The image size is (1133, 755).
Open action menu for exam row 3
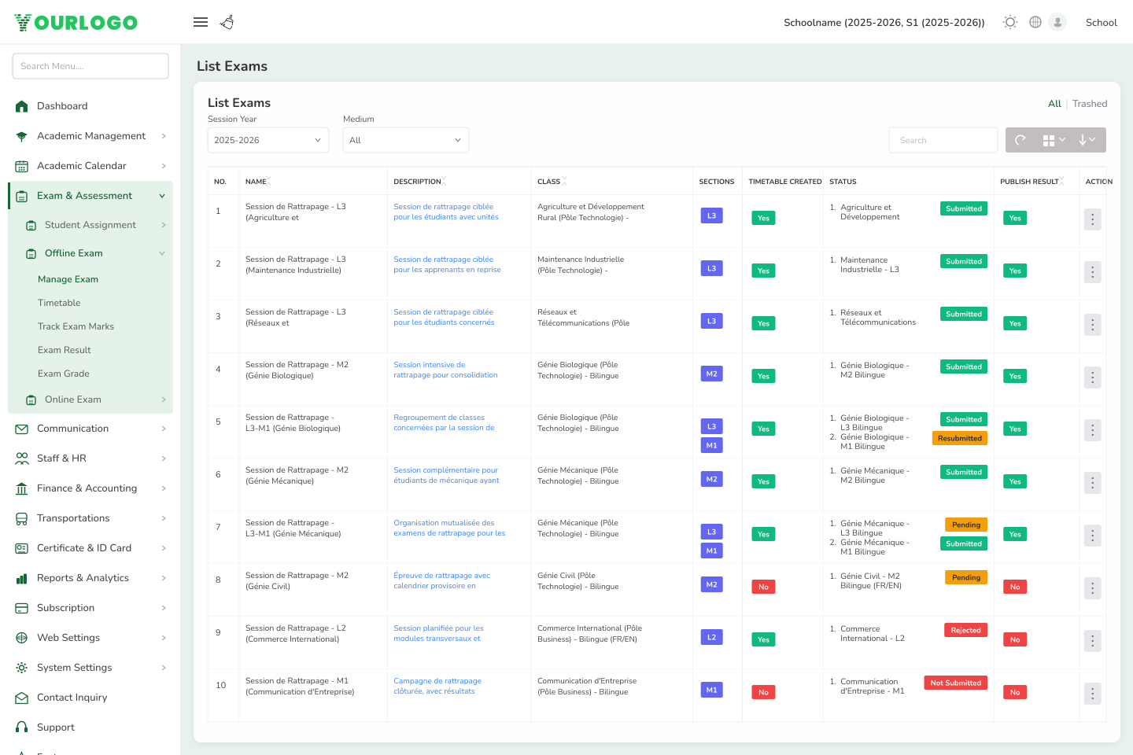point(1092,325)
